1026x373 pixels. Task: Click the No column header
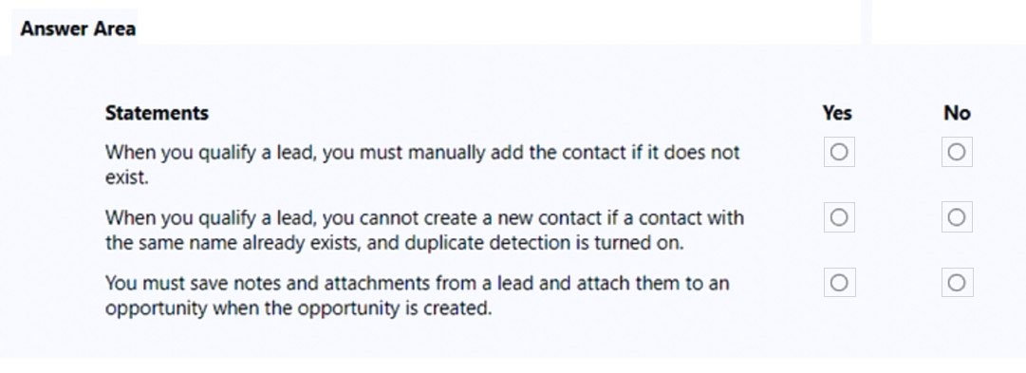coord(957,113)
